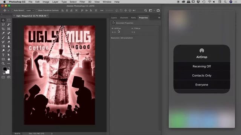Open the 3D menu
Viewport: 241px width, 135px height.
coord(90,2)
